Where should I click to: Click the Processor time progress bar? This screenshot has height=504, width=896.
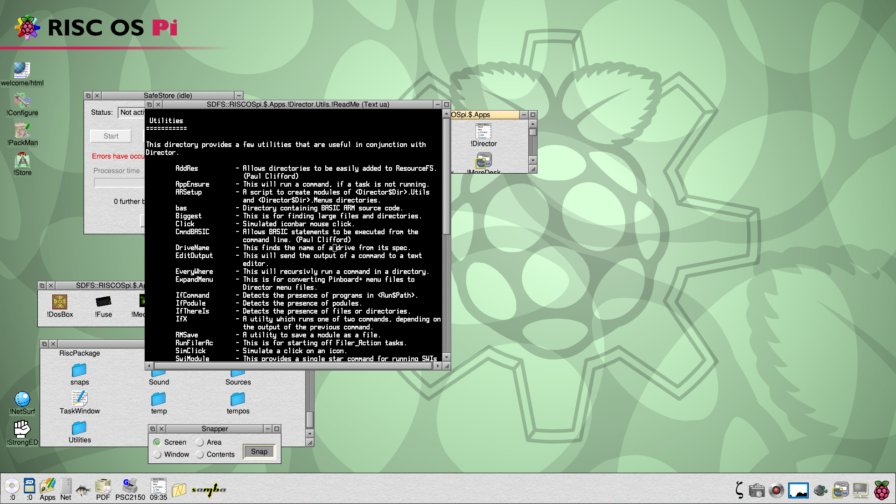pyautogui.click(x=119, y=183)
